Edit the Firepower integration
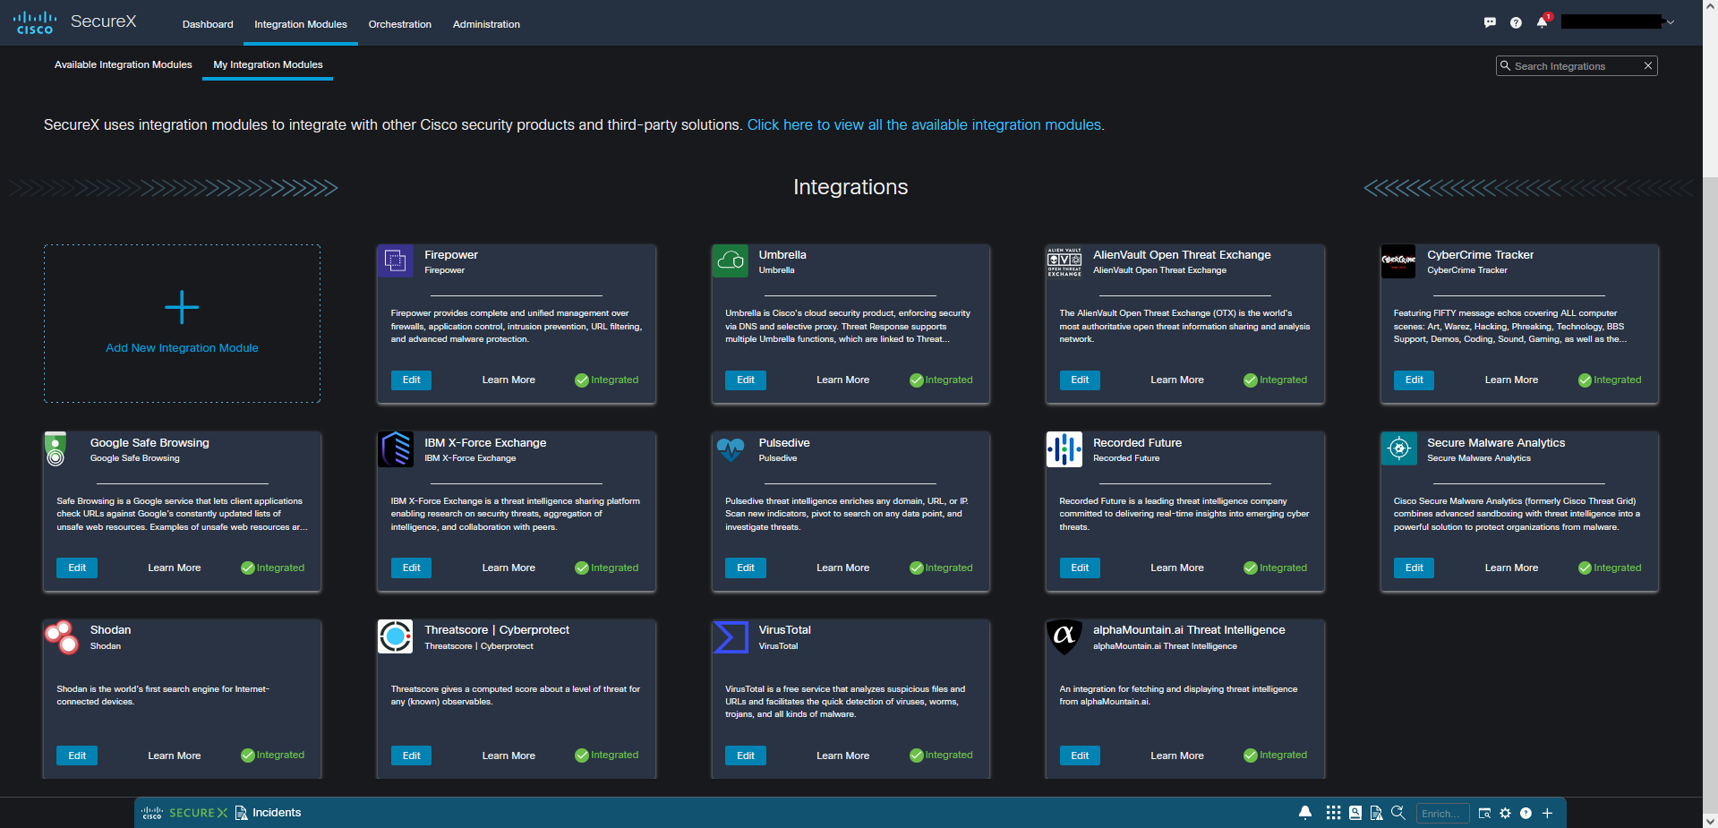 click(411, 380)
